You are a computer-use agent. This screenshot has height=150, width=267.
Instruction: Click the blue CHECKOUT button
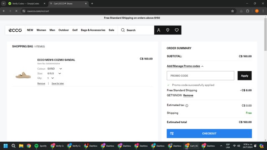pos(209,133)
